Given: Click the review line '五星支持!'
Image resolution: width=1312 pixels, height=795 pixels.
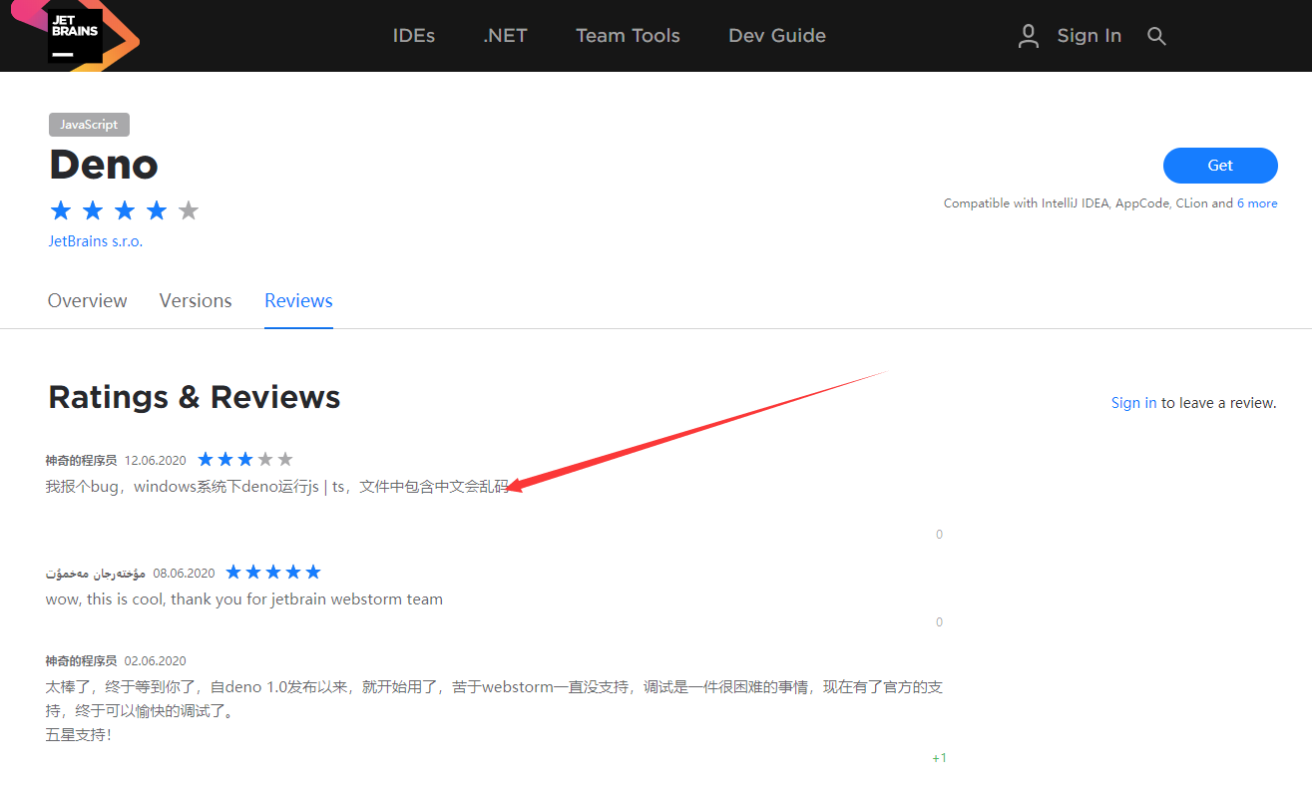Looking at the screenshot, I should coord(79,735).
